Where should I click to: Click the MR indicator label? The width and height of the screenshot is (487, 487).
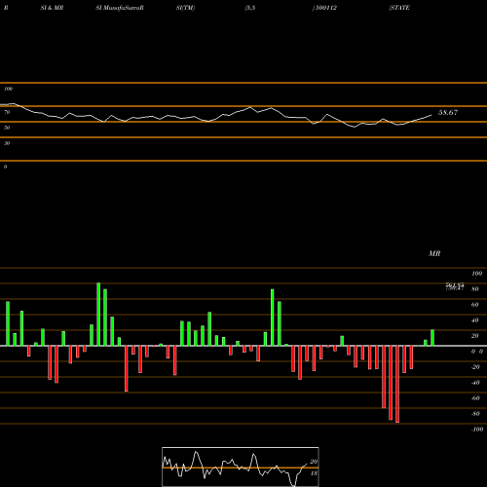tap(434, 253)
